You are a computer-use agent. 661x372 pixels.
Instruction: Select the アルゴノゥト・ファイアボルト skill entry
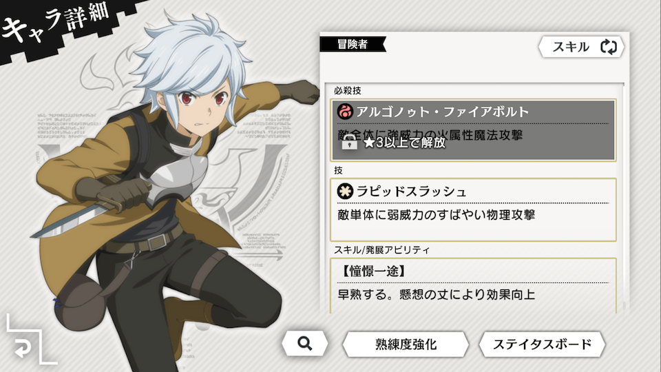point(473,130)
